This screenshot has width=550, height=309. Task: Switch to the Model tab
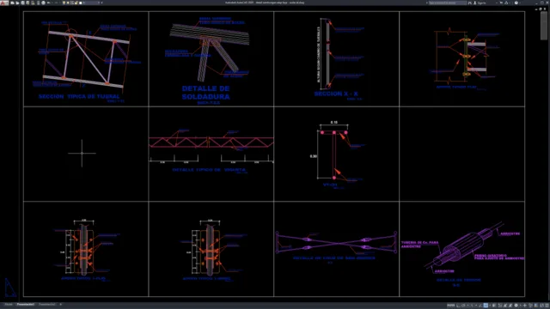9,305
